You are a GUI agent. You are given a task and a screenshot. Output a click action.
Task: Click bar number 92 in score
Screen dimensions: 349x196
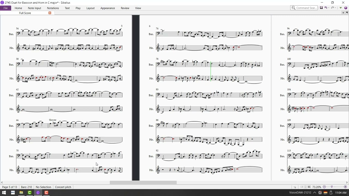click(157, 150)
